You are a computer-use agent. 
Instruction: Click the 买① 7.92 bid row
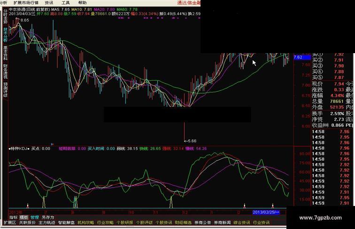coord(328,55)
